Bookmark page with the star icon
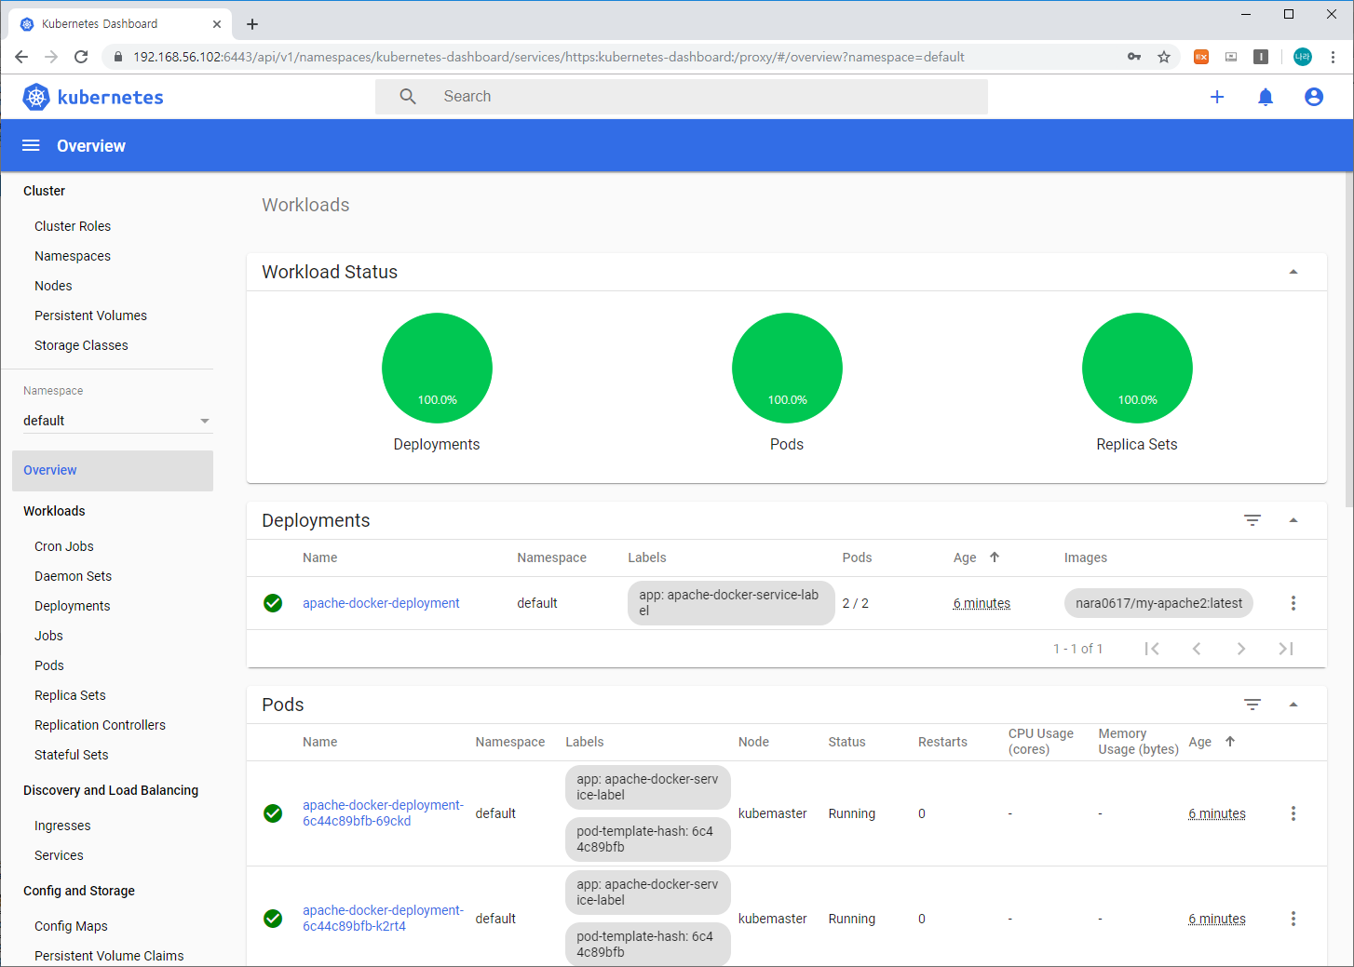This screenshot has width=1354, height=967. [1164, 57]
